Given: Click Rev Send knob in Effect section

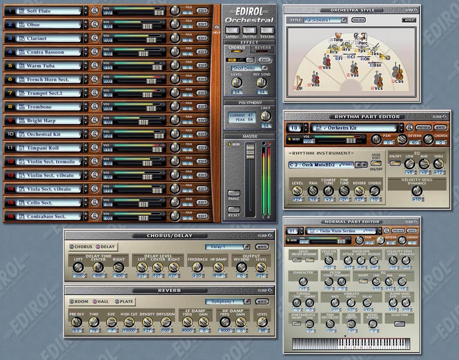Looking at the screenshot, I should tap(262, 83).
